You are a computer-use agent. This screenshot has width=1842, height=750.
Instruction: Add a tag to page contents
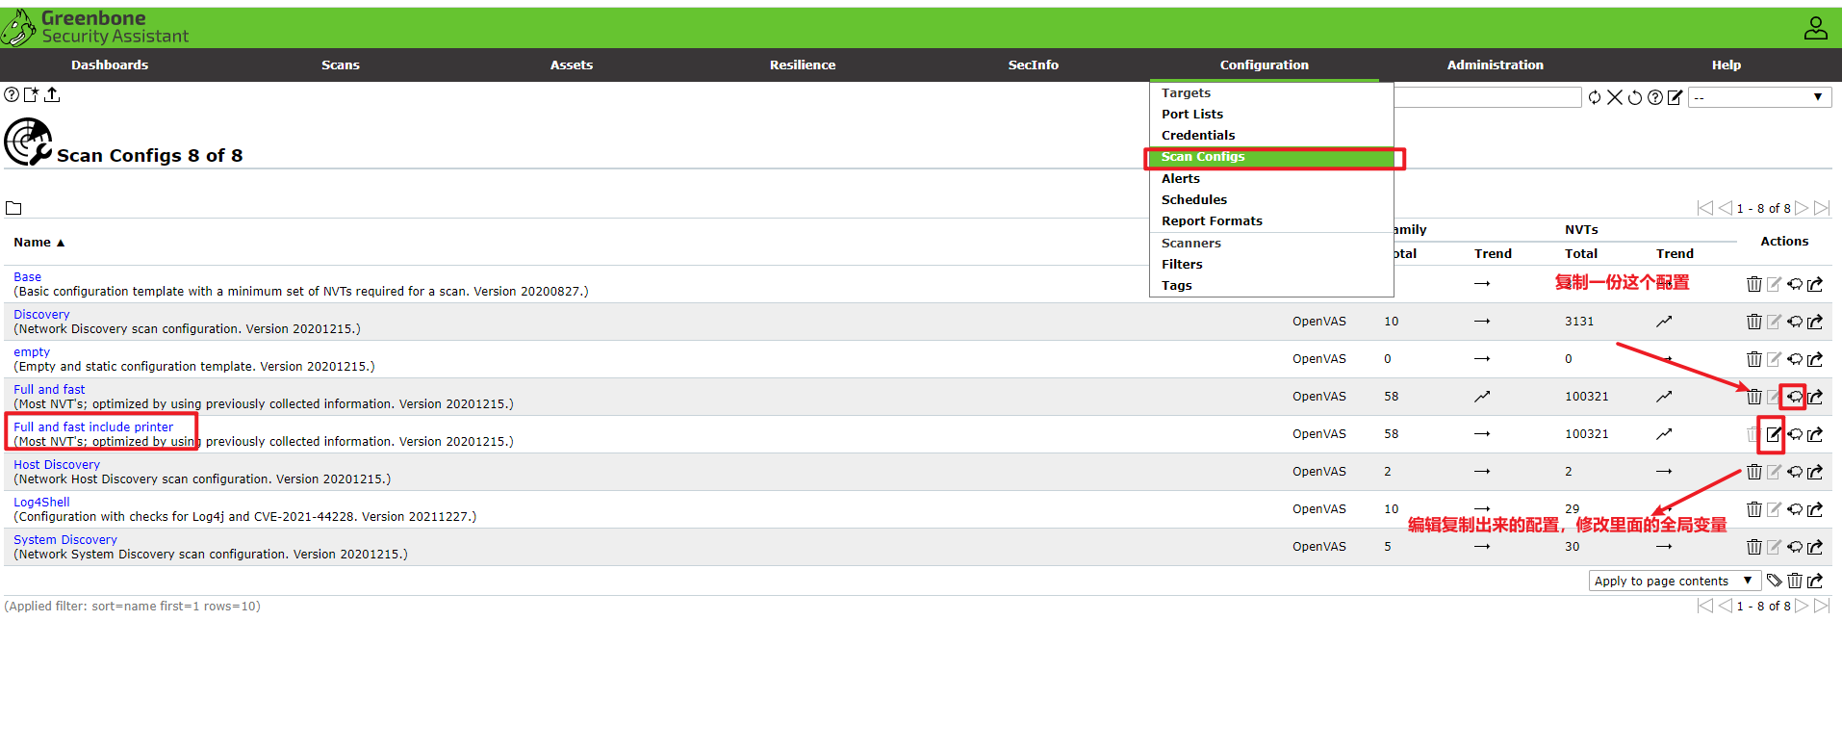[x=1775, y=581]
